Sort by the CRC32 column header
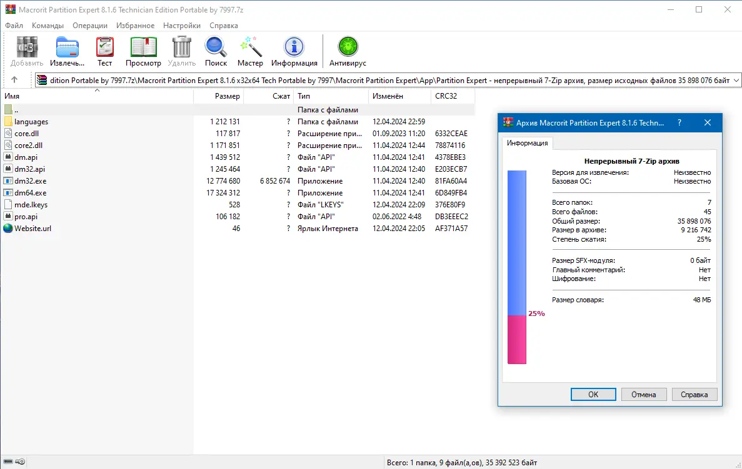 point(453,96)
